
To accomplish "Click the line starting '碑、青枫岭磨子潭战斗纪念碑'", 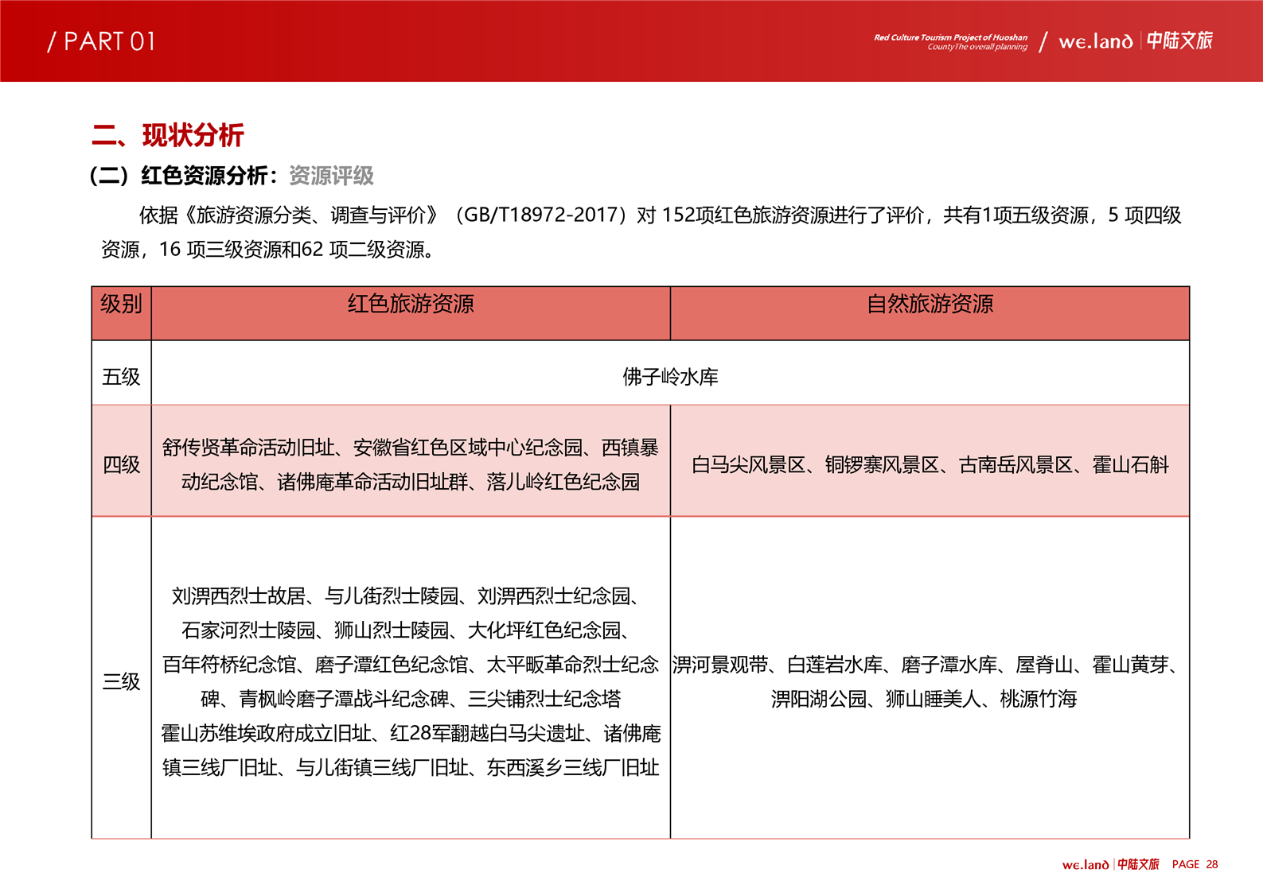I will 411,699.
